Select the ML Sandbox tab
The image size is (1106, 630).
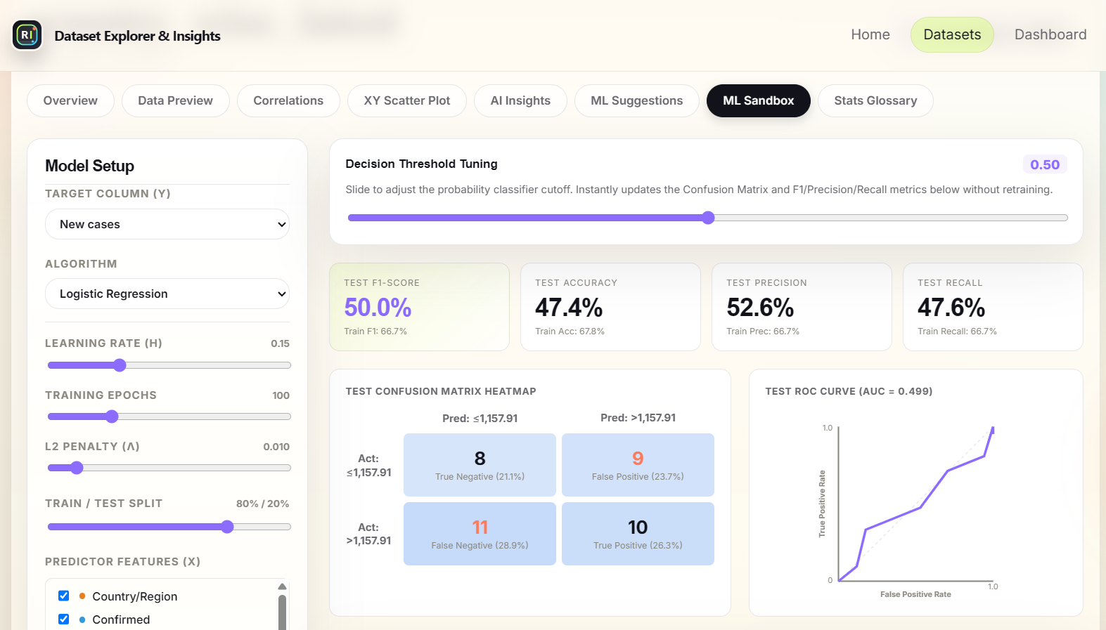[759, 100]
